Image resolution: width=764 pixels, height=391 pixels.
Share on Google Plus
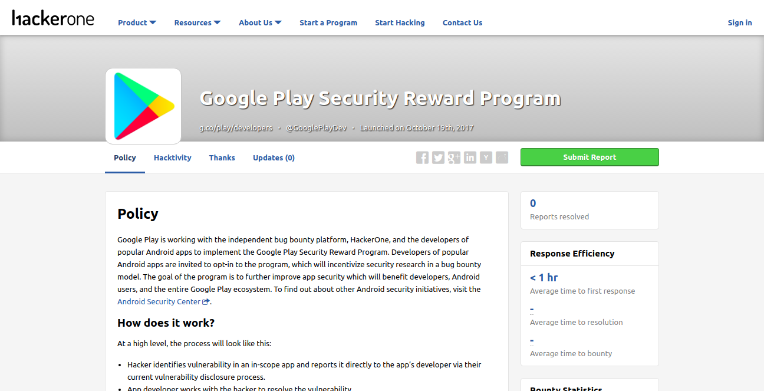pyautogui.click(x=454, y=157)
